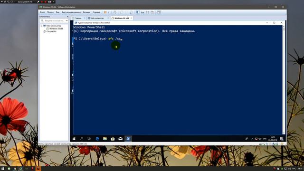Open the Виртуальная машина menu
The height and width of the screenshot is (171, 304).
click(71, 12)
